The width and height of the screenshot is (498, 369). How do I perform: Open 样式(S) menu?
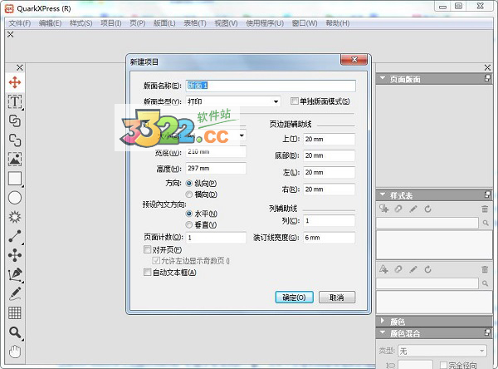pyautogui.click(x=81, y=23)
